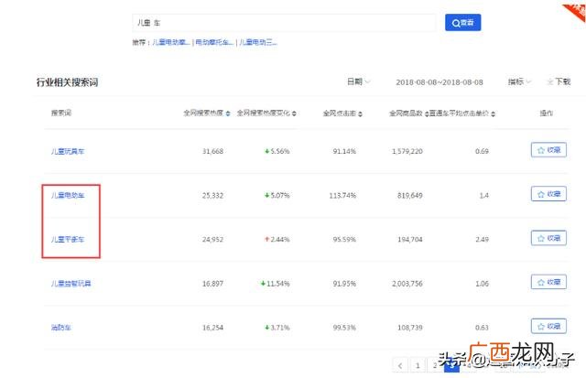Screen dimensions: 586x378
Task: Click product count 2,003,756
Action: pyautogui.click(x=407, y=284)
